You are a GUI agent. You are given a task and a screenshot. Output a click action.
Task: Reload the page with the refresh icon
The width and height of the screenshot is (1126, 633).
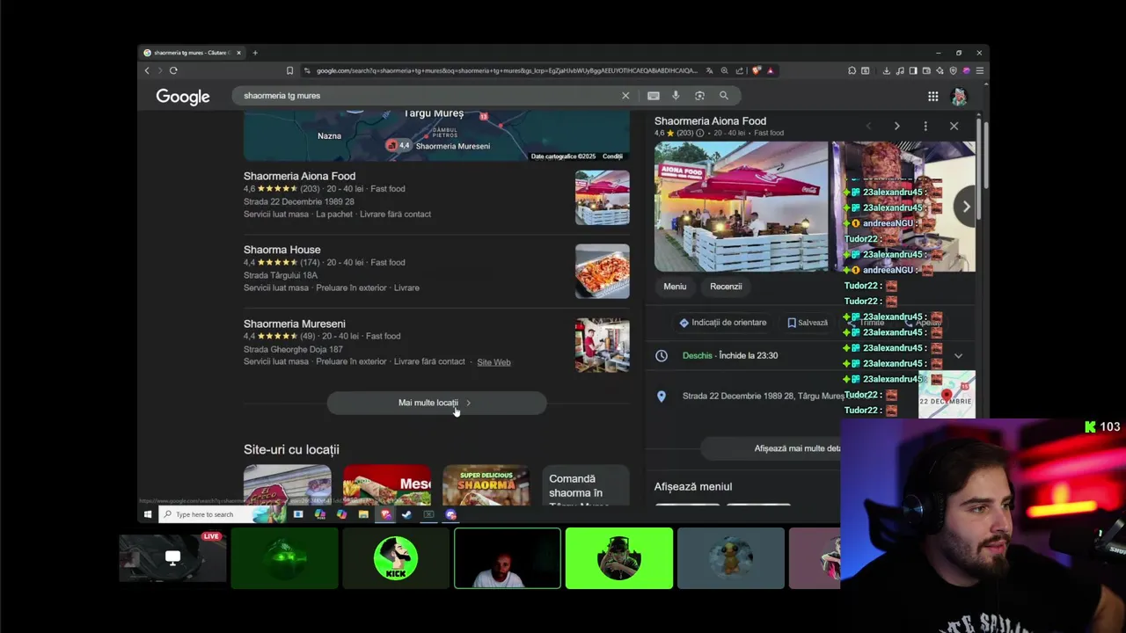click(x=173, y=70)
